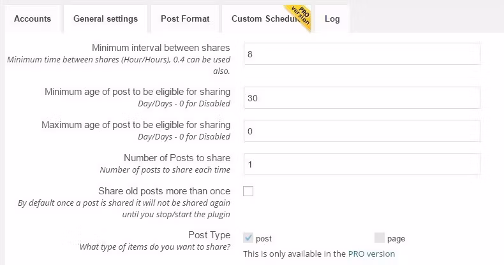The height and width of the screenshot is (265, 504).
Task: Switch to the General settings tab
Action: [105, 19]
